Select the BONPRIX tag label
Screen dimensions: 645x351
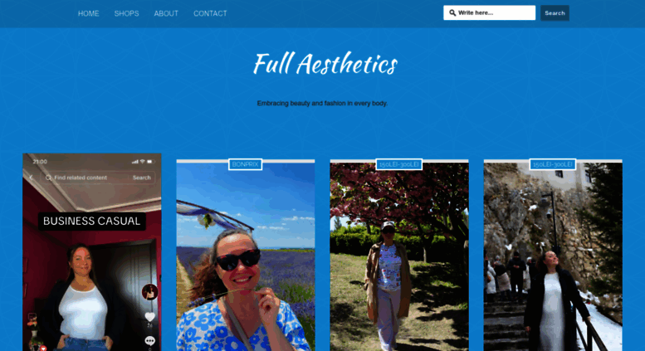coord(245,164)
